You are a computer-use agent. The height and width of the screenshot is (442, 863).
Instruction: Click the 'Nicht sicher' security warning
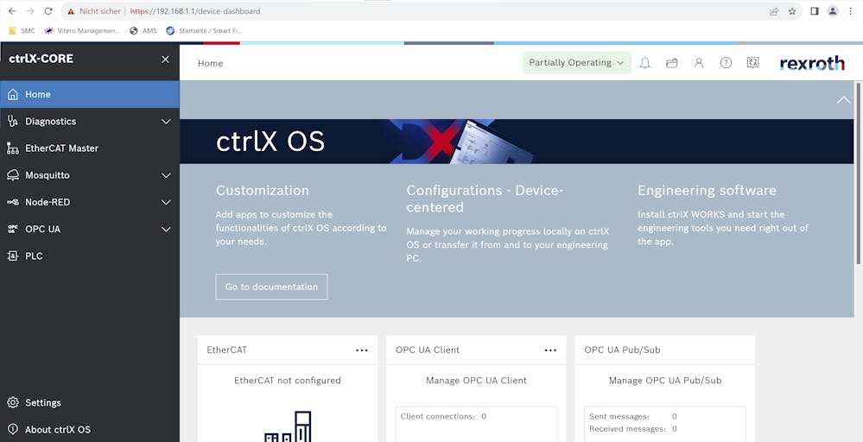(93, 11)
